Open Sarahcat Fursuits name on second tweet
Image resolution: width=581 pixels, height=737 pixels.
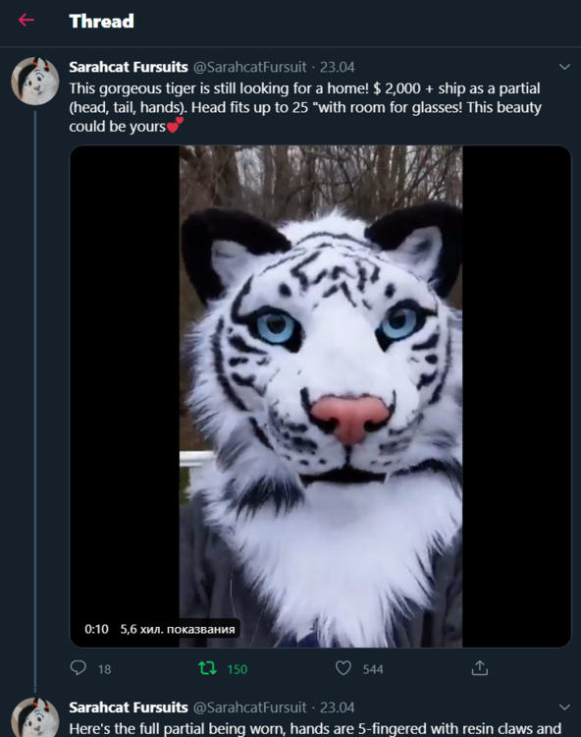(129, 708)
